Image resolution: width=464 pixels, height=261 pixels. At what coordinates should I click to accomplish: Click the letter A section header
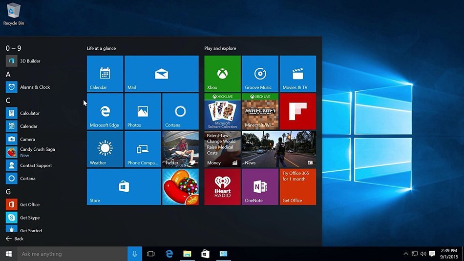(8, 75)
